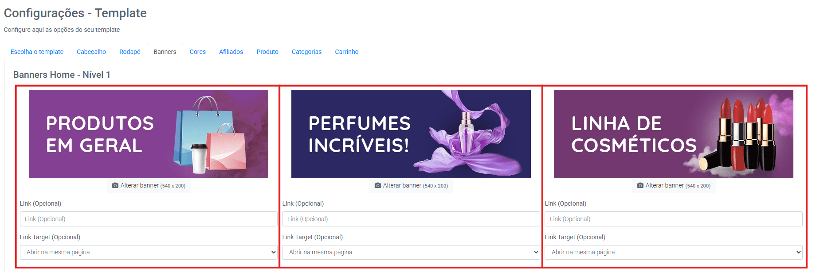Screen dimensions: 816x272
Task: Click the Produtos em Geral banner image
Action: coord(149,134)
